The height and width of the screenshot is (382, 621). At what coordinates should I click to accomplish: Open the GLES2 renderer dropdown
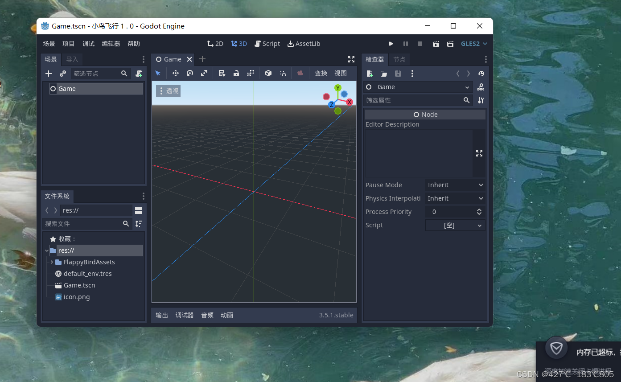[474, 44]
